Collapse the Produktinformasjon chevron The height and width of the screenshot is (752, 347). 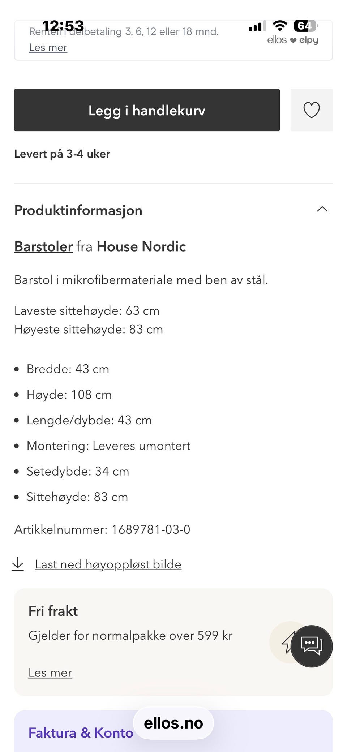(x=322, y=209)
